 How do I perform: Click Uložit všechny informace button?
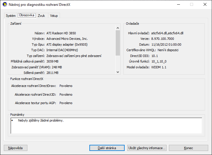(147, 148)
